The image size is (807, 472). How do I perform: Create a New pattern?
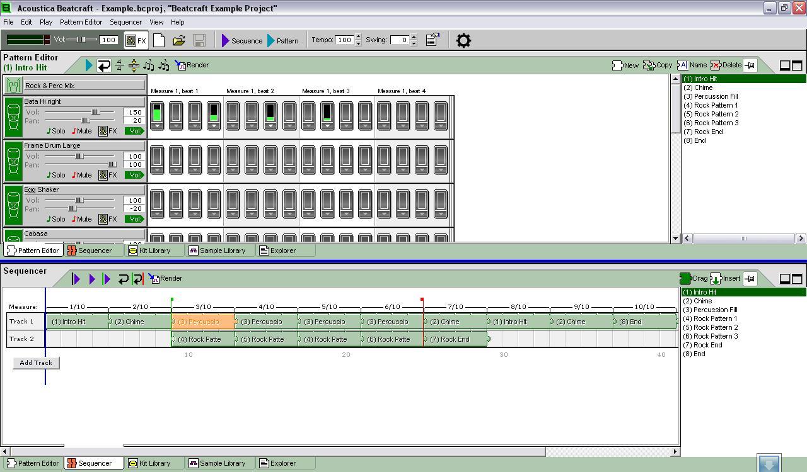pyautogui.click(x=625, y=65)
